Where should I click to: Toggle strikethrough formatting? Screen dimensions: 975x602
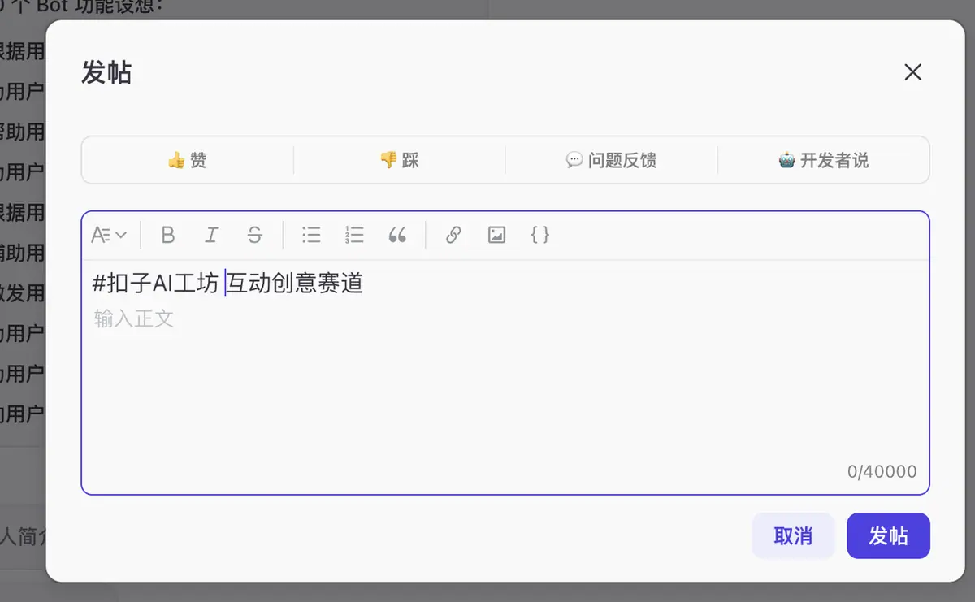click(x=254, y=236)
